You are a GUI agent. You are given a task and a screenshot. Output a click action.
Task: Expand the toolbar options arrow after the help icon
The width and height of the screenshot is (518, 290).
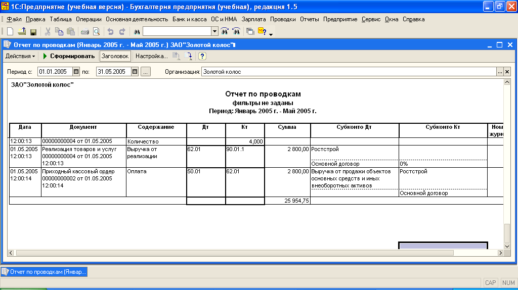271,35
